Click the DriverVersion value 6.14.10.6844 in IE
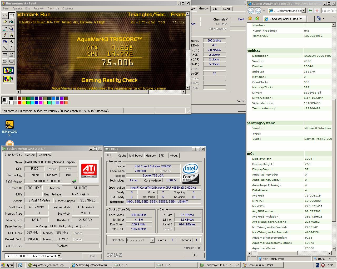Viewport: 337px width, 269px height. click(x=314, y=98)
